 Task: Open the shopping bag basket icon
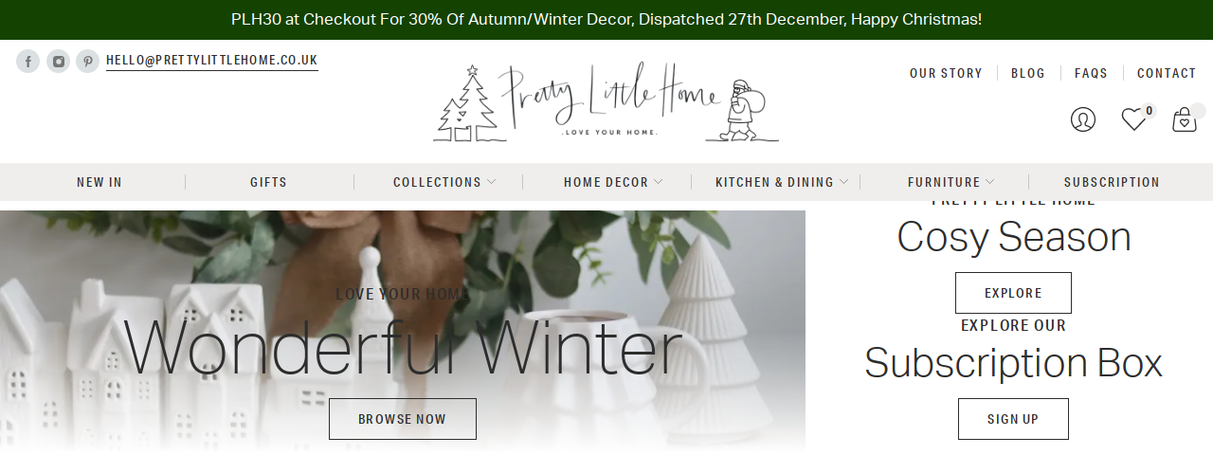(1185, 119)
